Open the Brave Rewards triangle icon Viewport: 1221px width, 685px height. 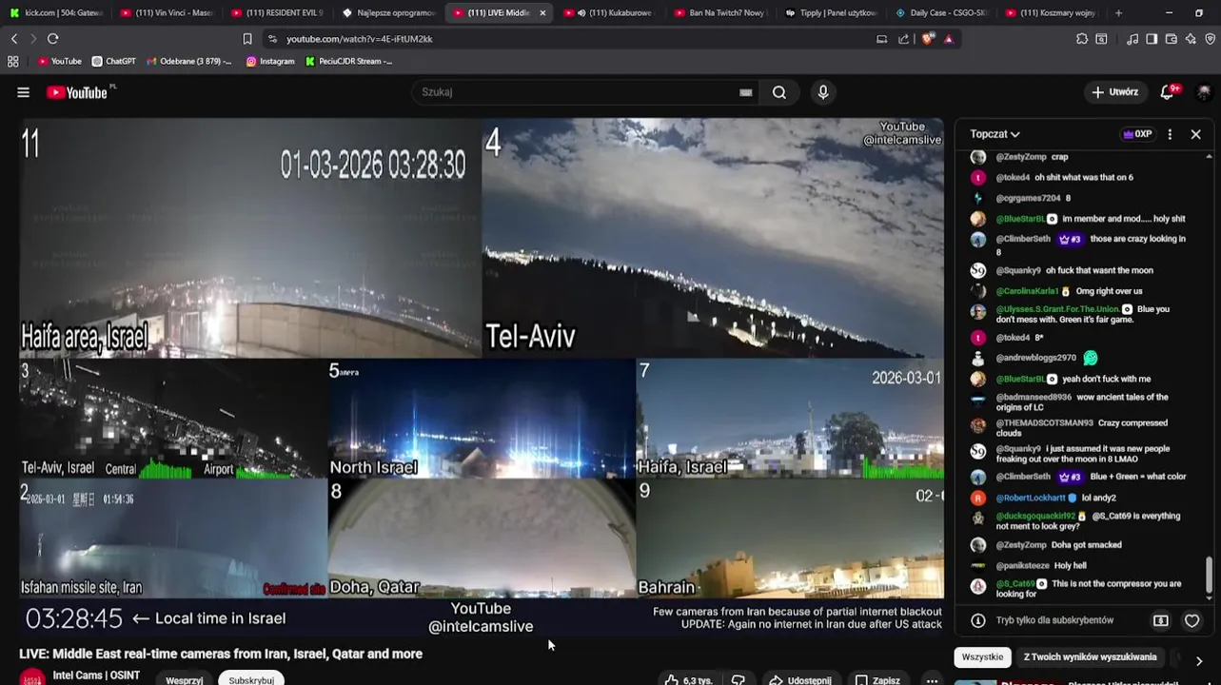(x=948, y=39)
